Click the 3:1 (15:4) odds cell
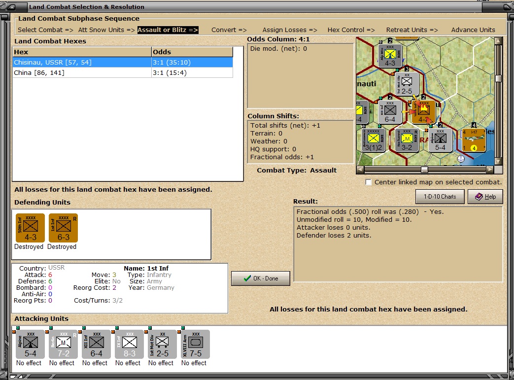This screenshot has height=380, width=514. [x=192, y=73]
